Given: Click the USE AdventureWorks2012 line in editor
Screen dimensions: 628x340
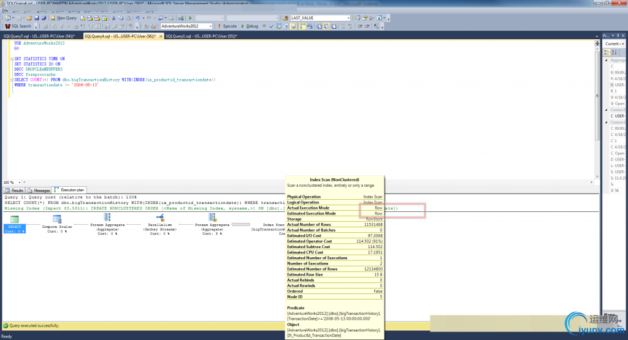Looking at the screenshot, I should pyautogui.click(x=39, y=43).
